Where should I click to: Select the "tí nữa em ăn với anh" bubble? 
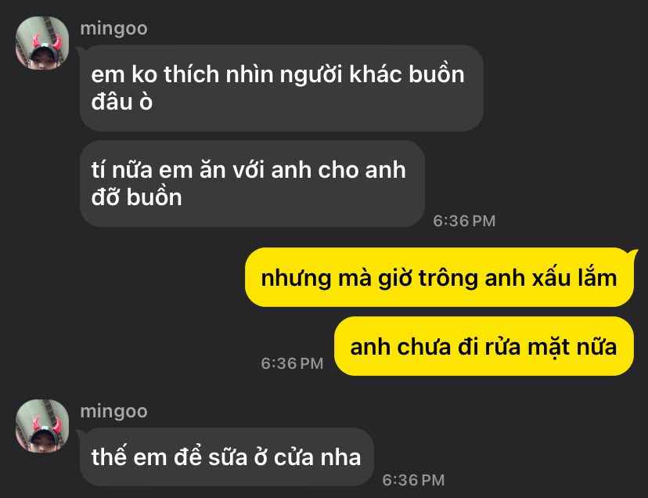252,183
